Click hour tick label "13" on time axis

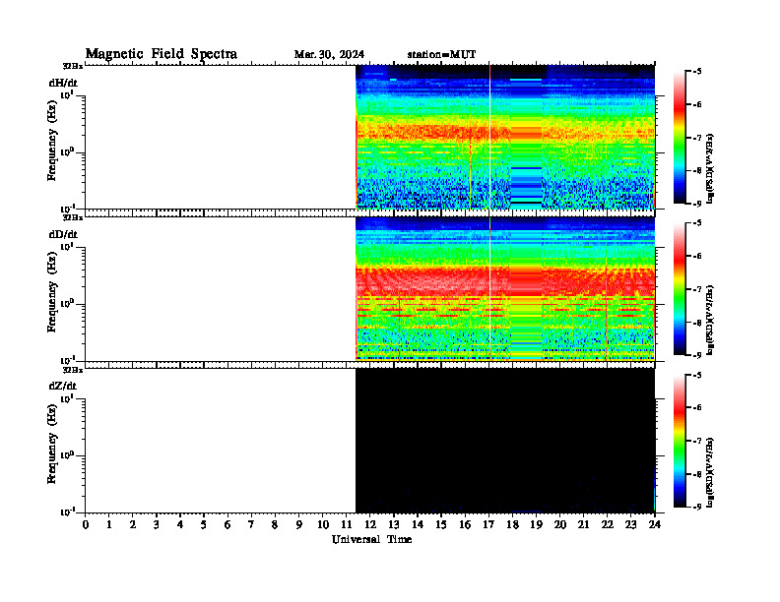point(394,525)
